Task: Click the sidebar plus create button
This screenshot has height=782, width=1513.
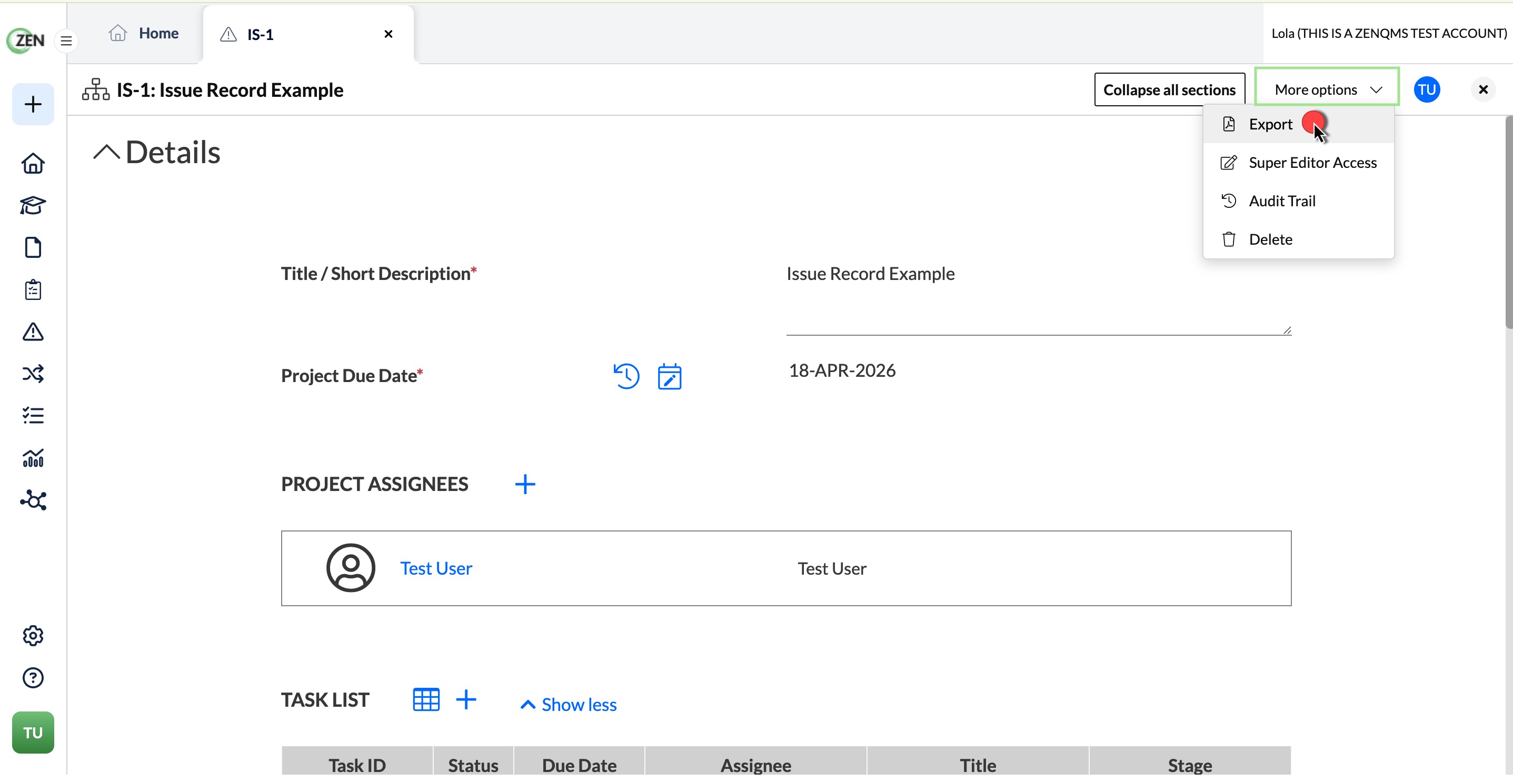Action: (x=33, y=105)
